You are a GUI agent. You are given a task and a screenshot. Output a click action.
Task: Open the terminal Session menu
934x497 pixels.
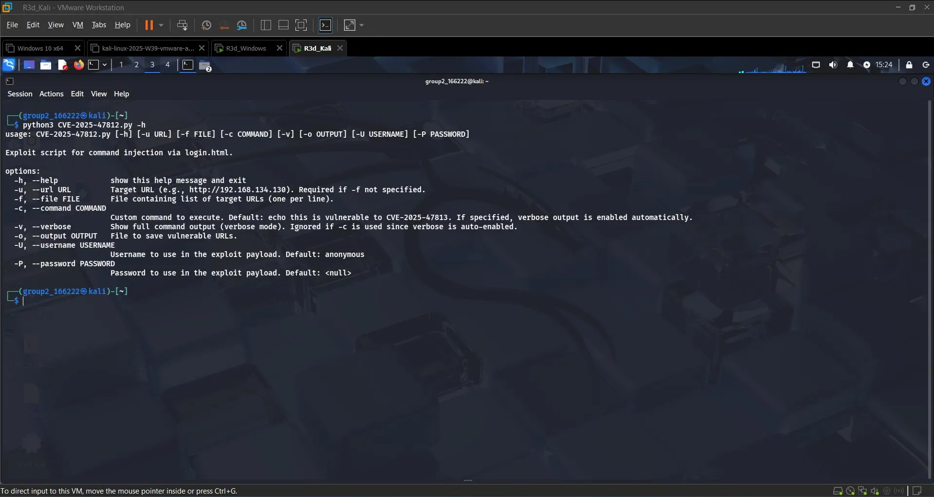click(x=20, y=94)
